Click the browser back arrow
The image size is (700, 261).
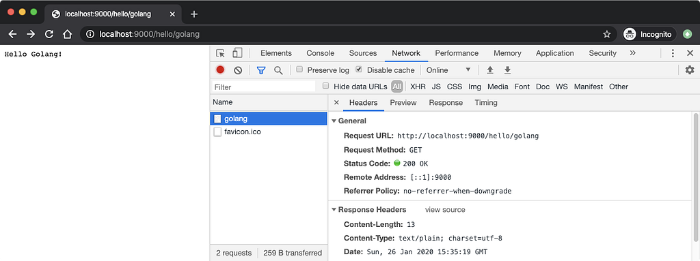(x=12, y=34)
